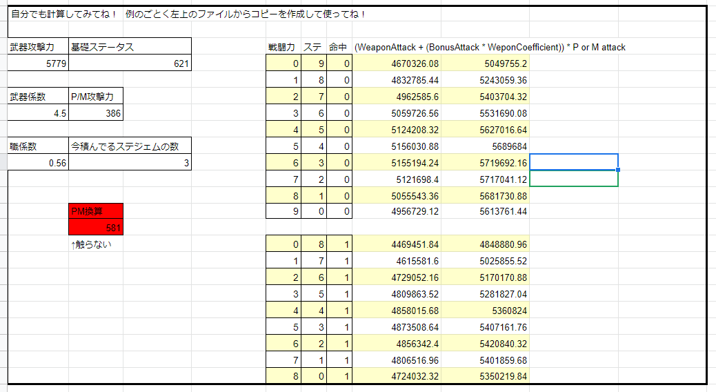Select the 武器係数 header cell
The height and width of the screenshot is (392, 716).
pos(39,97)
